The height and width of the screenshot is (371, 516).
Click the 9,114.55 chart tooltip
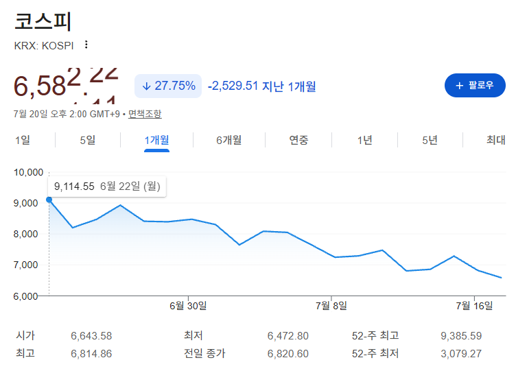pyautogui.click(x=107, y=187)
